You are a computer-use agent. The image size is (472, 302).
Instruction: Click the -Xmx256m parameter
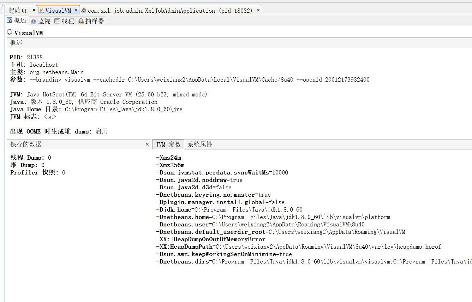click(170, 165)
